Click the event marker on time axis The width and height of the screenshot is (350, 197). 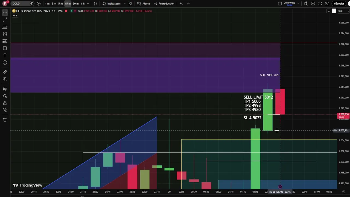pos(280,187)
